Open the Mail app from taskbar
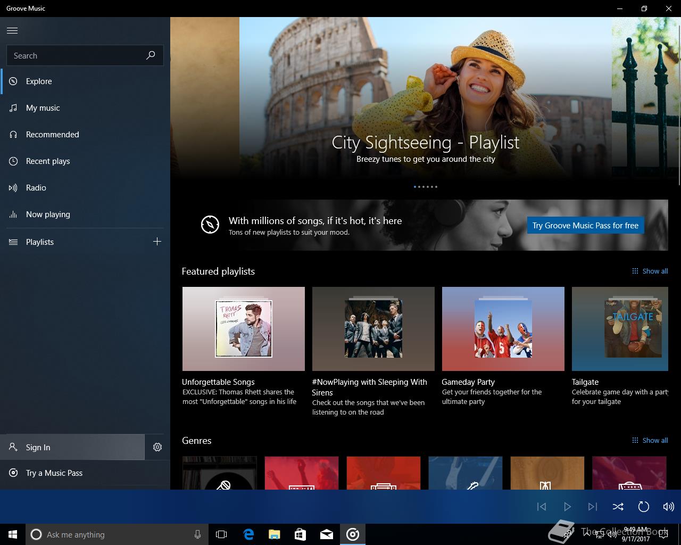 point(327,534)
